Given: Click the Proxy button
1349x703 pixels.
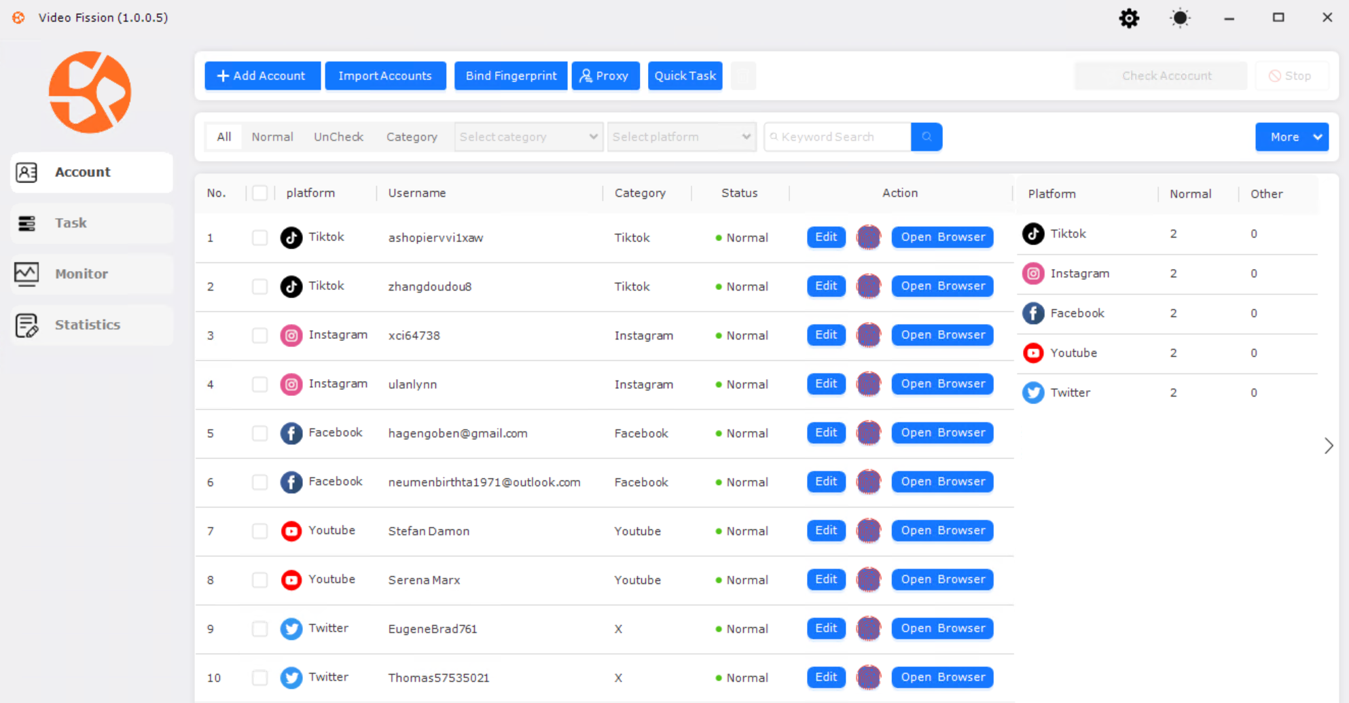Looking at the screenshot, I should point(605,76).
